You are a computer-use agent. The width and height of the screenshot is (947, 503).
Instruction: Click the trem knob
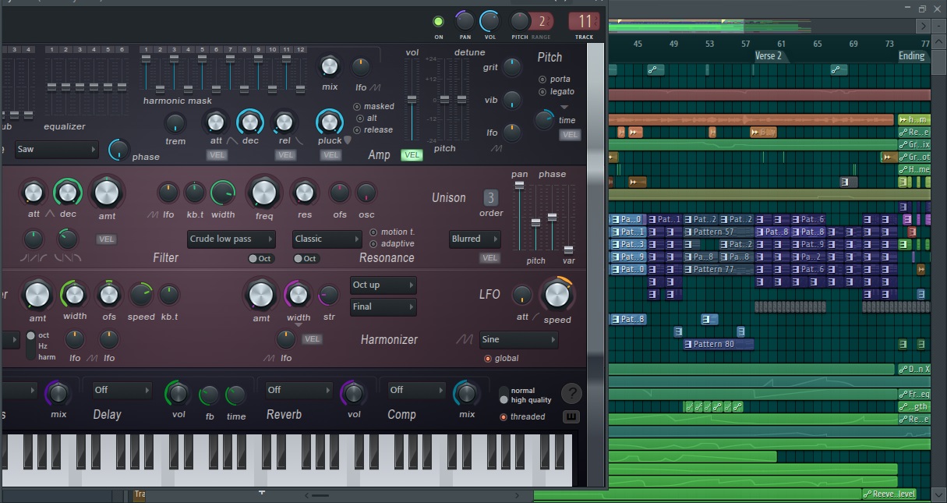[175, 122]
